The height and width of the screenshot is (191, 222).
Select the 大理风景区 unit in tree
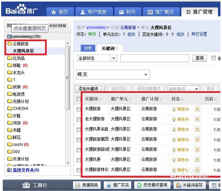[23, 51]
